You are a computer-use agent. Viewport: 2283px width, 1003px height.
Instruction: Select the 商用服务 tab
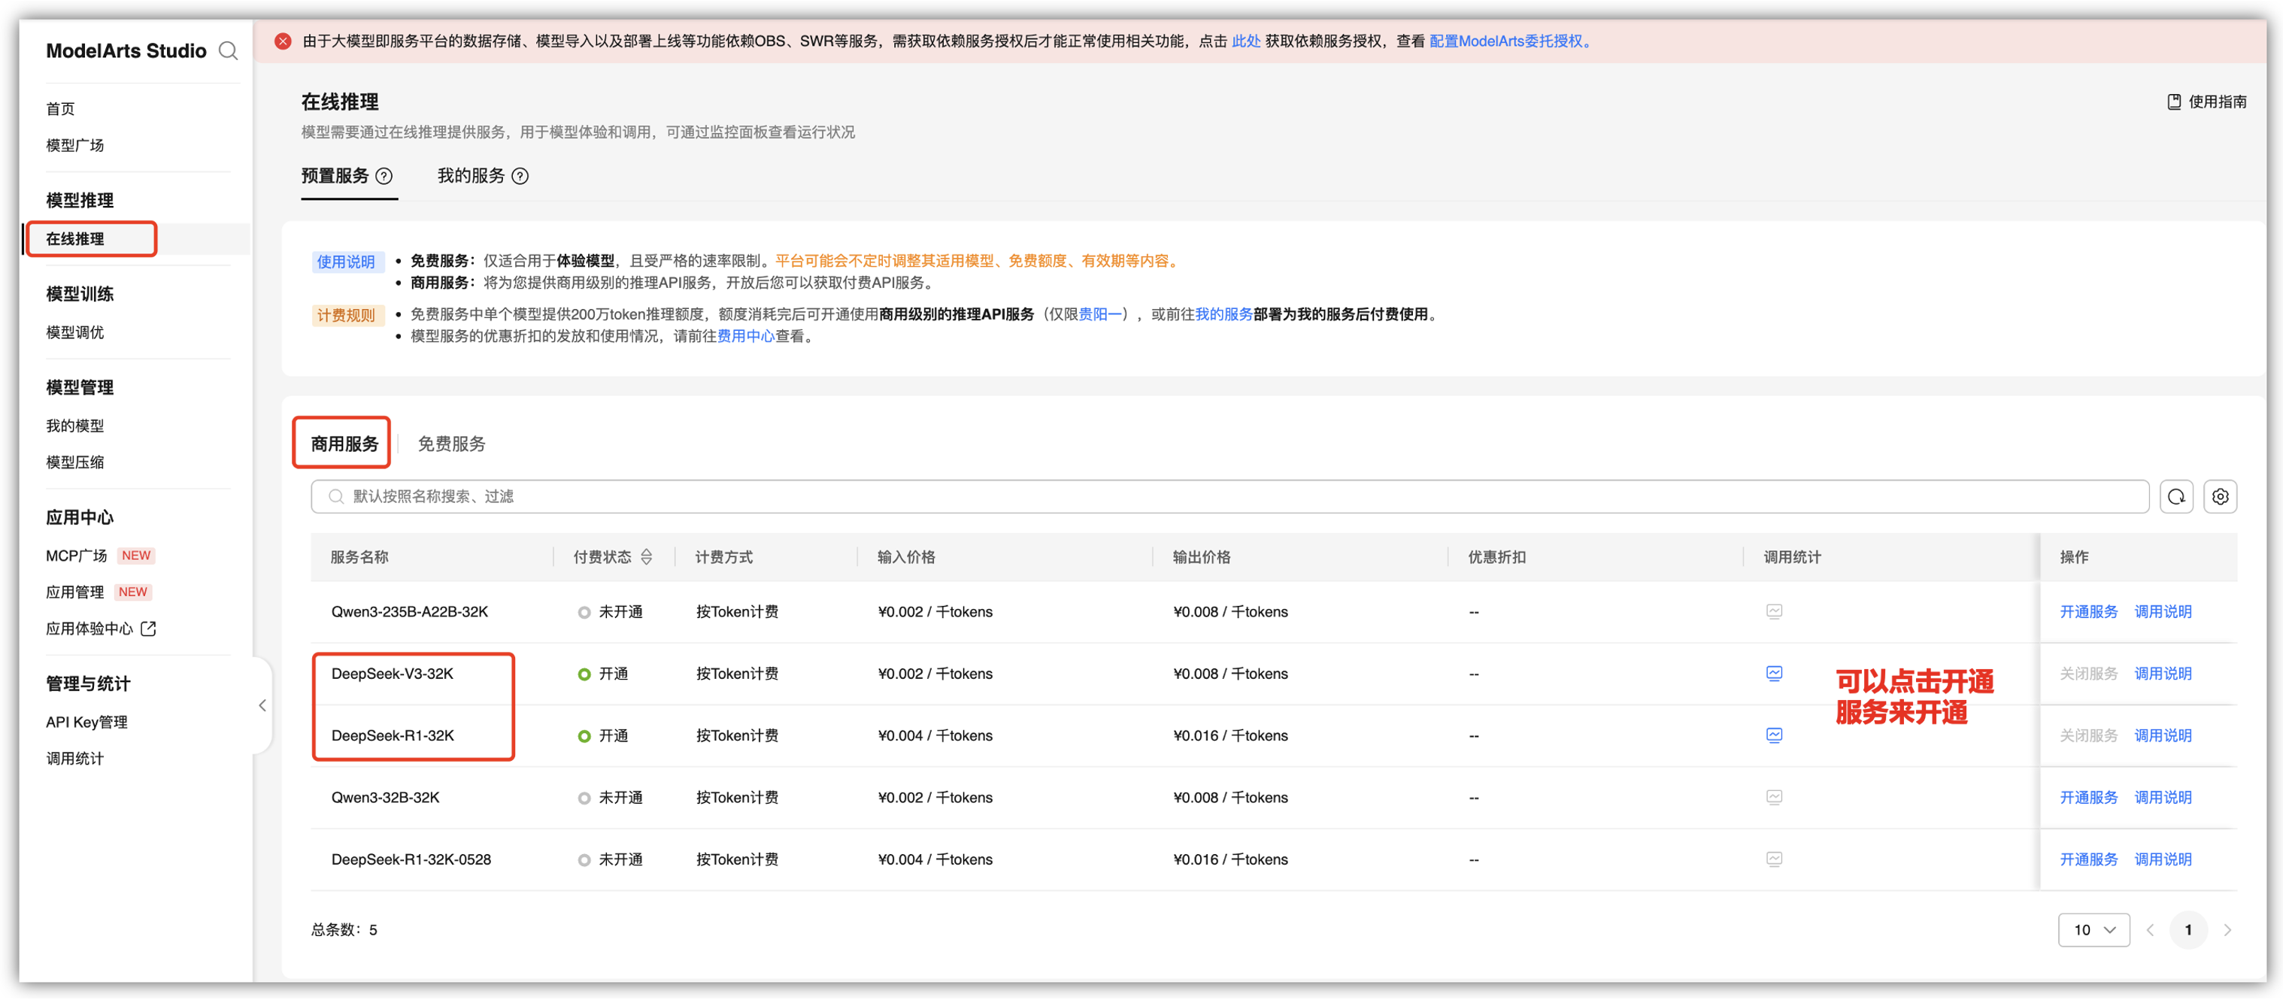click(344, 445)
